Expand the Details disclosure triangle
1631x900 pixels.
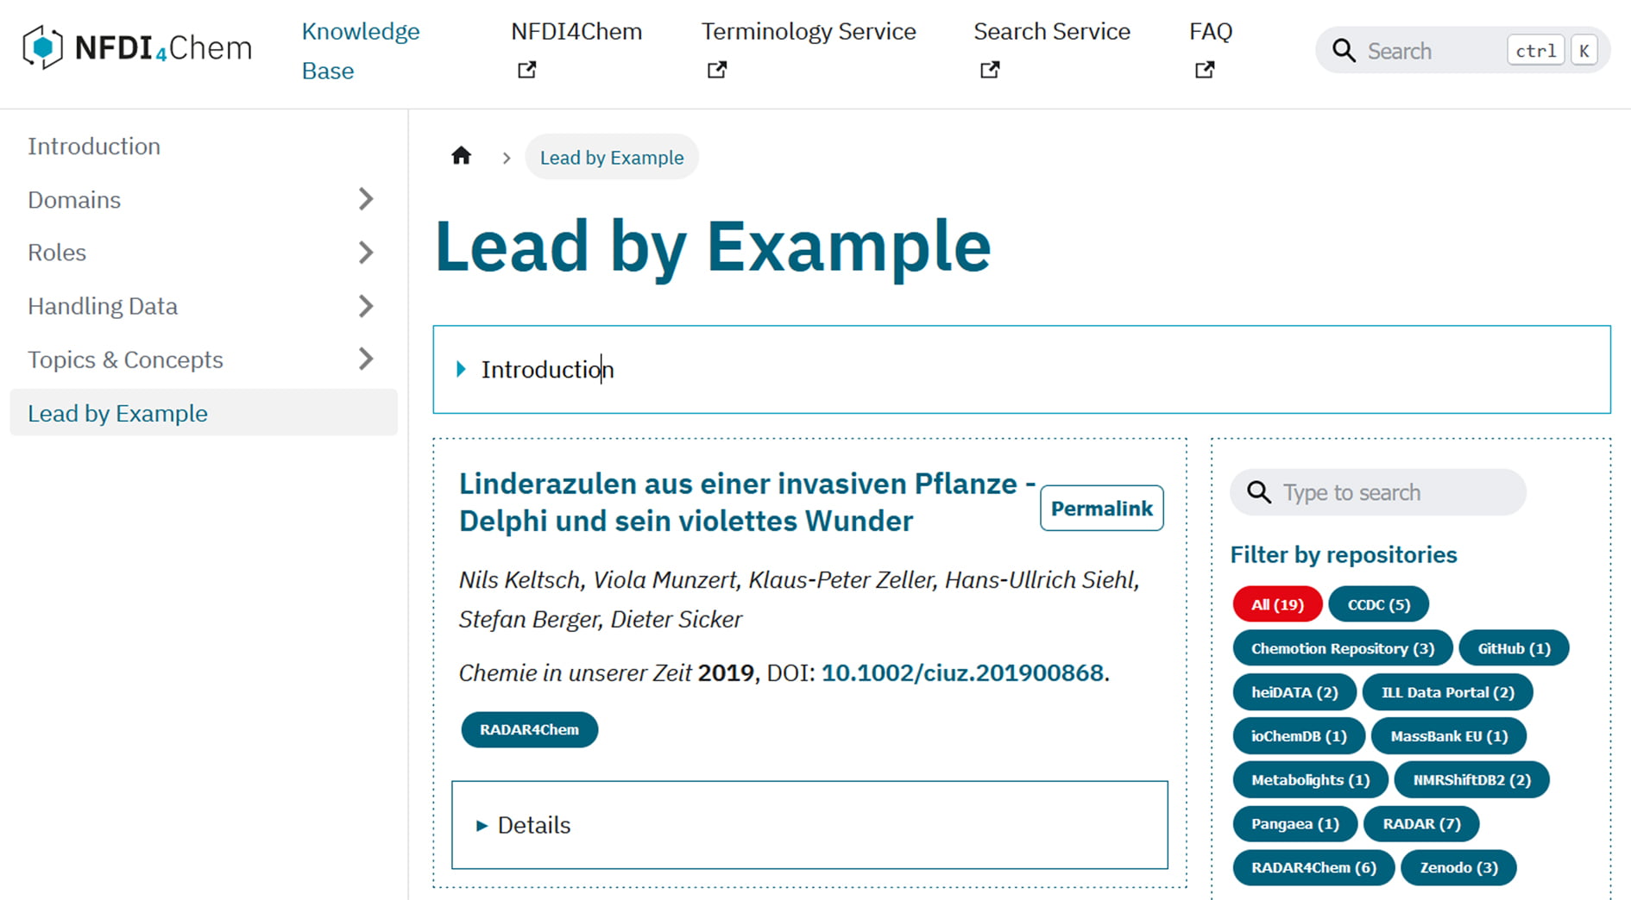click(x=482, y=825)
